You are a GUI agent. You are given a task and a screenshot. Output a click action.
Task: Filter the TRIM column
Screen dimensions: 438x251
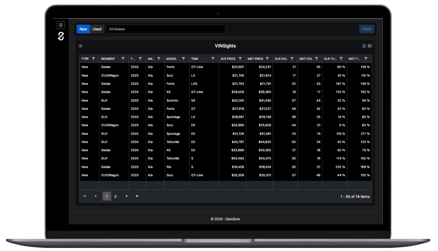[x=213, y=59]
